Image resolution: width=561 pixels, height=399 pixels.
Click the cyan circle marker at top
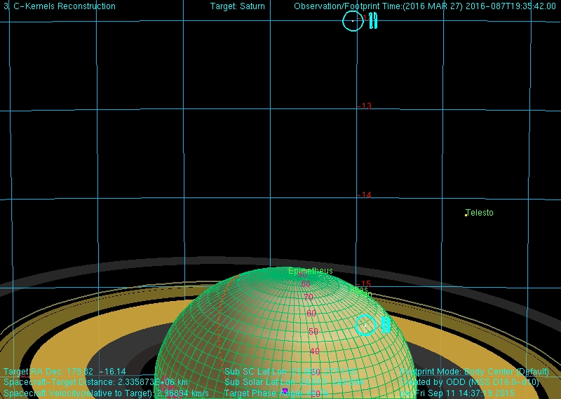[x=353, y=21]
